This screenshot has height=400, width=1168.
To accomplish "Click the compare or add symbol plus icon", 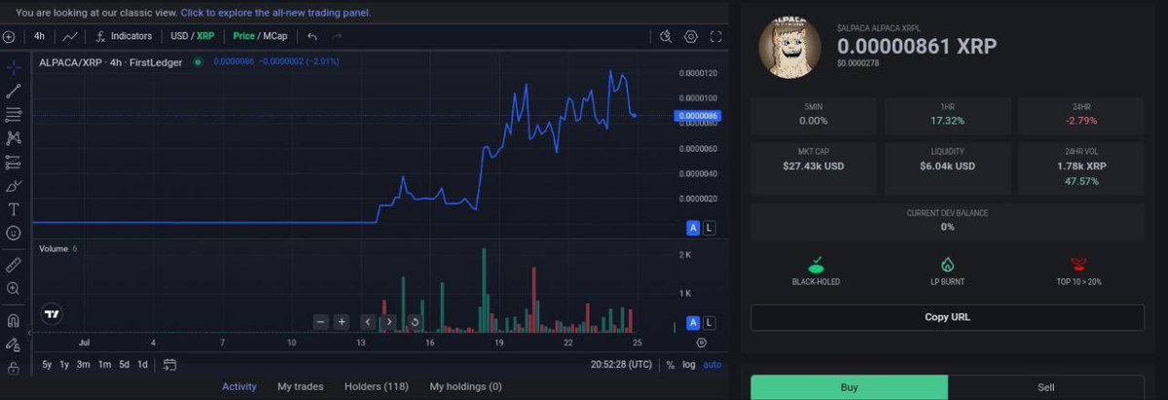I will pyautogui.click(x=9, y=37).
